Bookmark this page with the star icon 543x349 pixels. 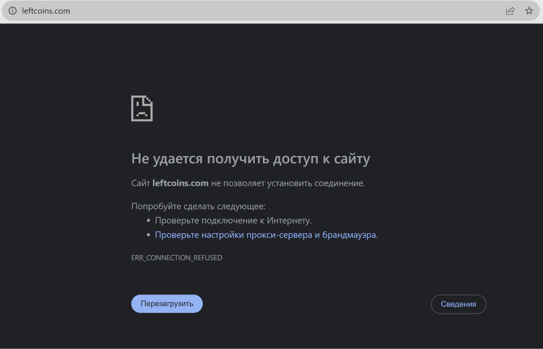click(x=529, y=11)
